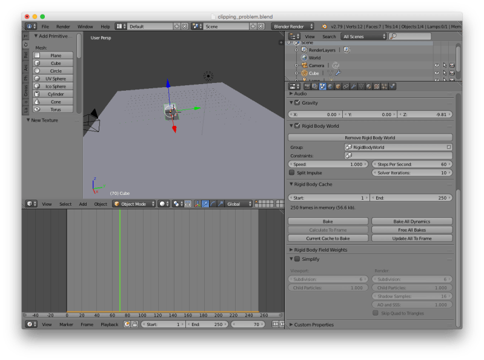Click the Bake button

(x=328, y=221)
